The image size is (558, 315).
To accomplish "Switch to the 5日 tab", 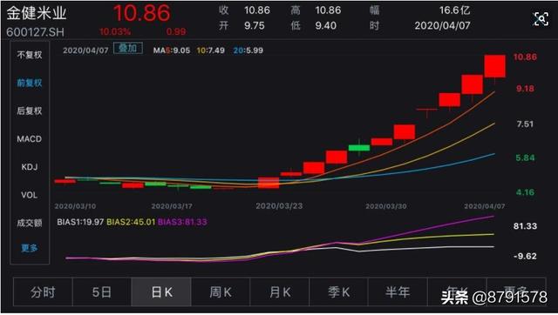I will pos(102,292).
